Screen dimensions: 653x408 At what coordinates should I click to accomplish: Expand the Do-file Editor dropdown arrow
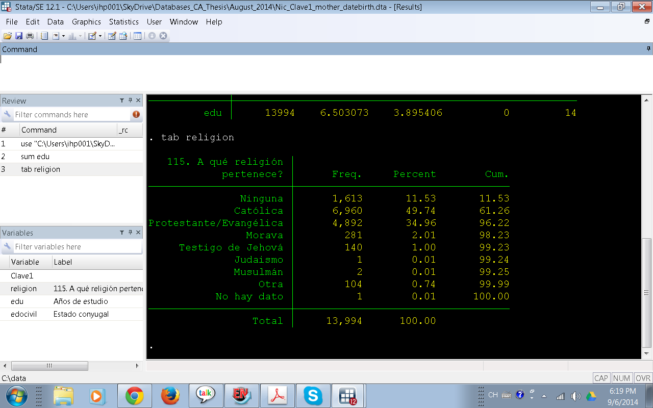[x=100, y=36]
